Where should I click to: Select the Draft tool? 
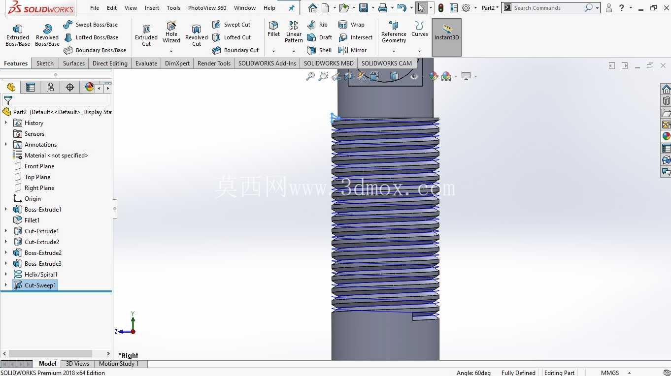click(319, 37)
